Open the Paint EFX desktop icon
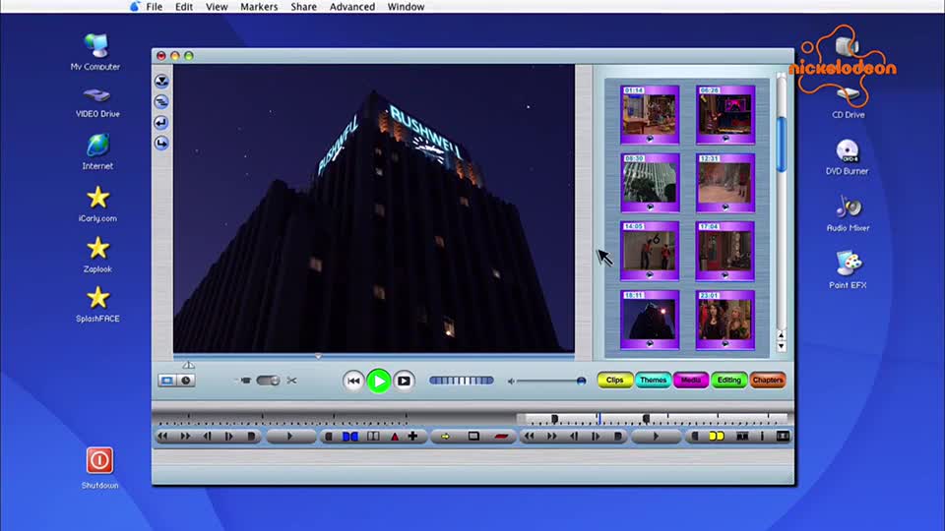Image resolution: width=945 pixels, height=531 pixels. 848,269
